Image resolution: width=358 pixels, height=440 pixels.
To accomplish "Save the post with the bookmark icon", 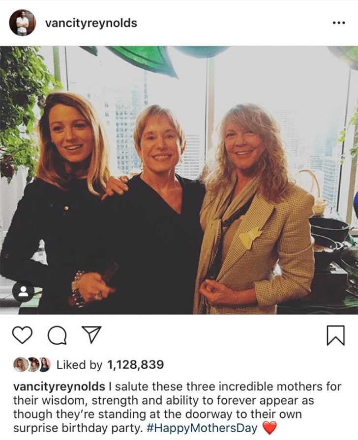I will [335, 335].
